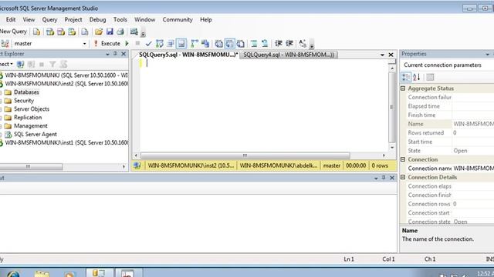
Task: Open Activity Monitor from the toolbar
Action: click(134, 32)
